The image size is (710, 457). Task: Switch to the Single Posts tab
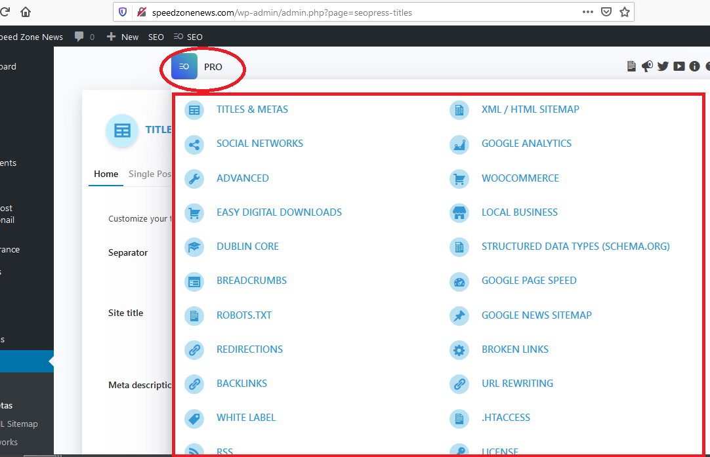pos(150,174)
